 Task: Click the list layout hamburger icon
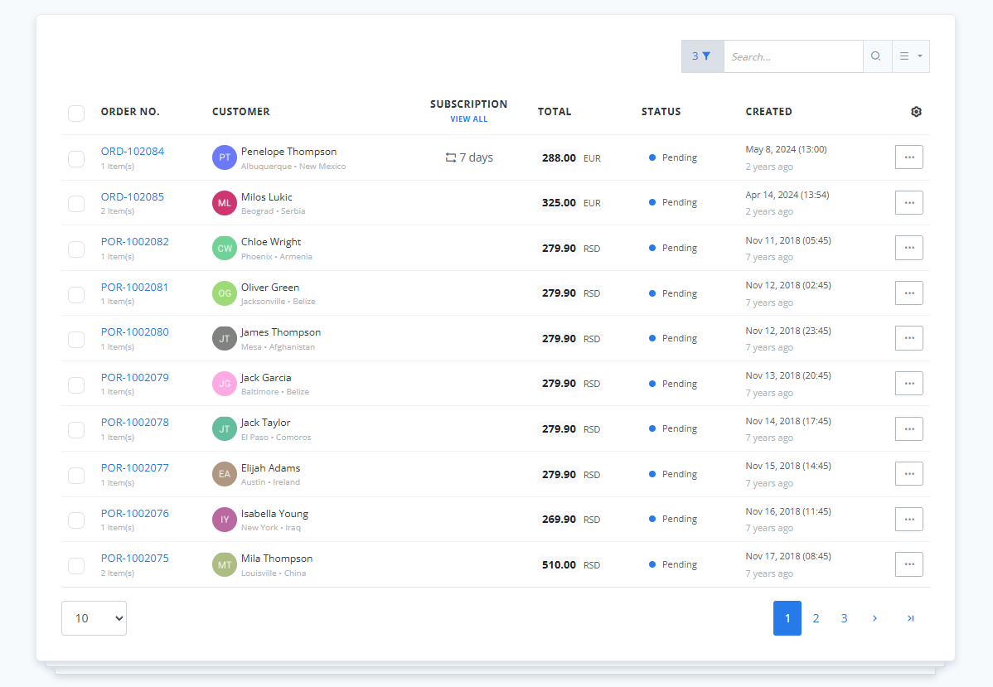click(905, 56)
